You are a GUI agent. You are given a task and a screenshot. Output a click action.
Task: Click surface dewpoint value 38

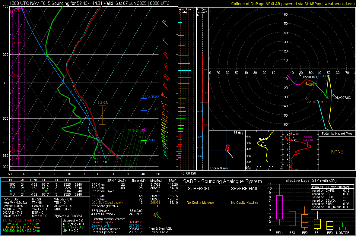tap(96, 162)
